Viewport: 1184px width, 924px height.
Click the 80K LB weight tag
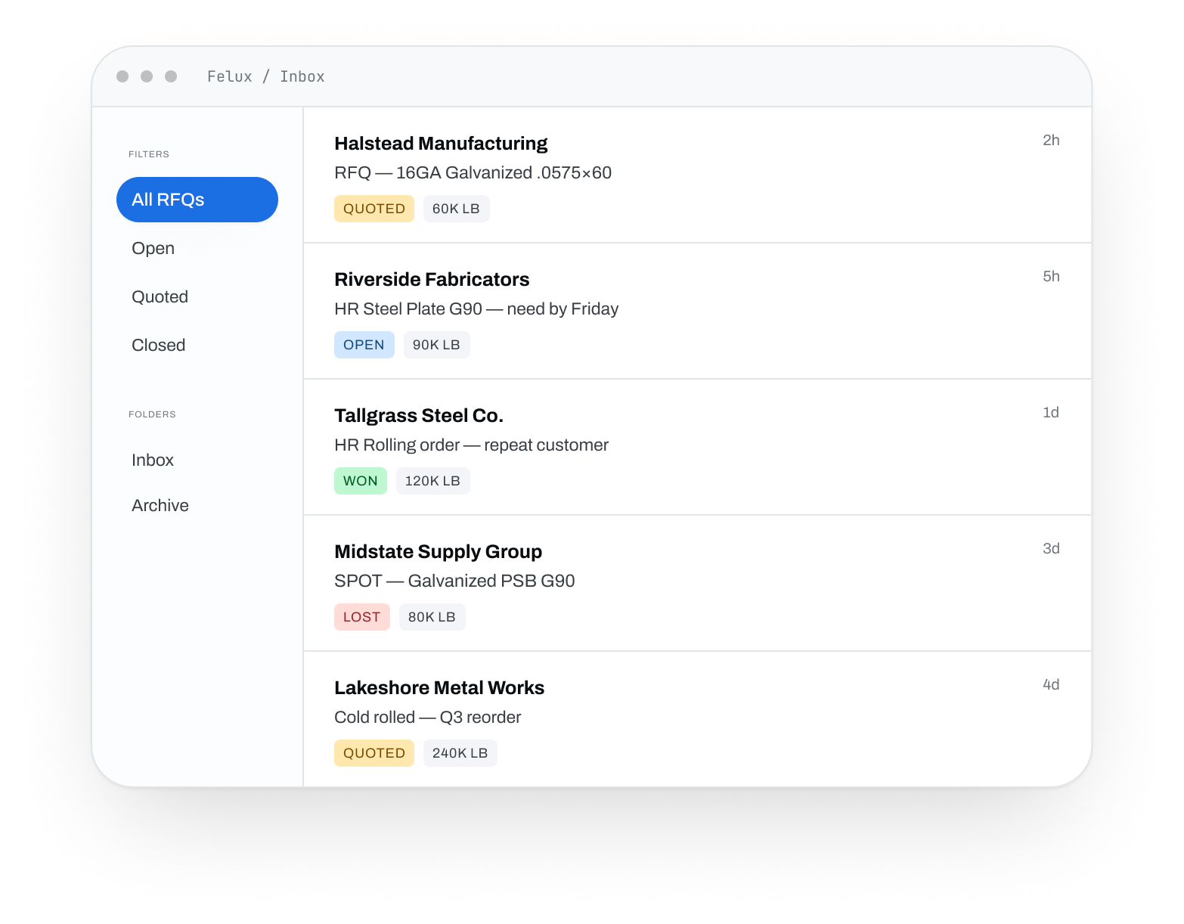pyautogui.click(x=432, y=617)
